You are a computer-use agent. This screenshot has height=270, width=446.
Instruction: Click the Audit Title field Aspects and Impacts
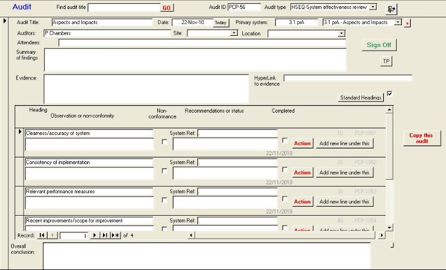102,22
